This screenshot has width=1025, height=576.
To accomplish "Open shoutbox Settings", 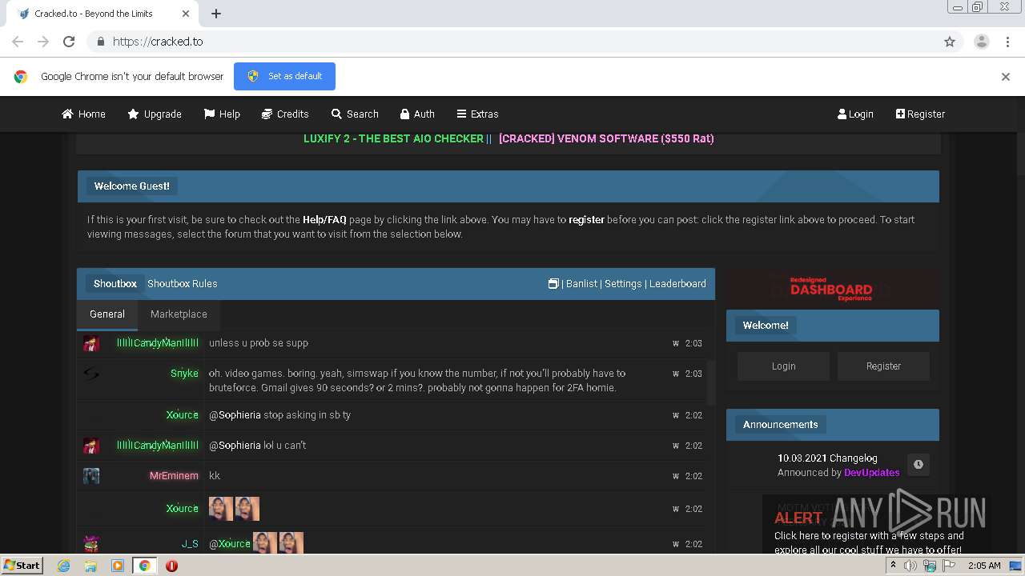I will coord(623,283).
